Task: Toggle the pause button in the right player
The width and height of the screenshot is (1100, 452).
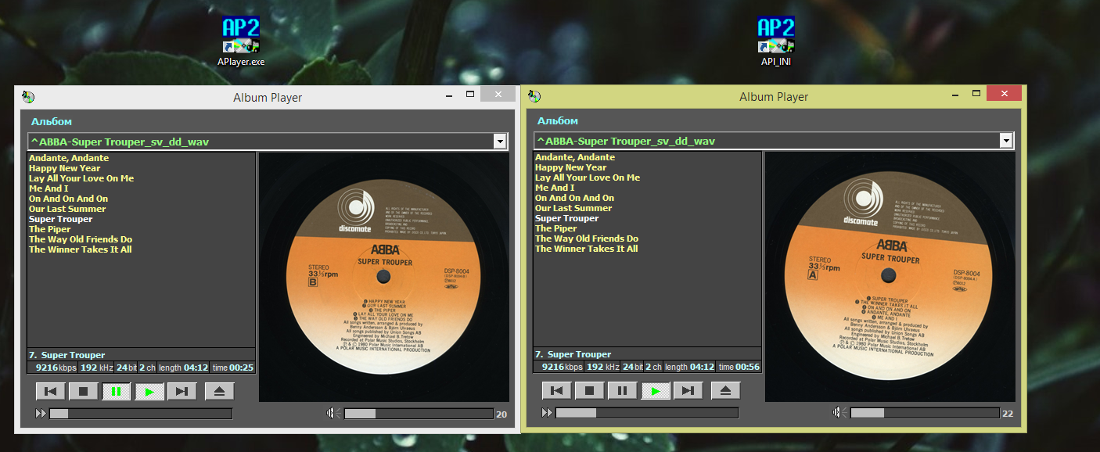Action: (x=622, y=391)
